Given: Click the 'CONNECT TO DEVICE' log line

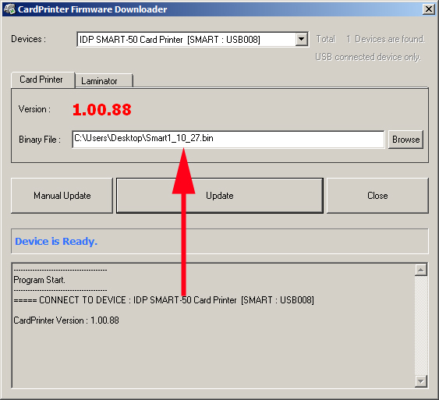Looking at the screenshot, I should (x=164, y=300).
